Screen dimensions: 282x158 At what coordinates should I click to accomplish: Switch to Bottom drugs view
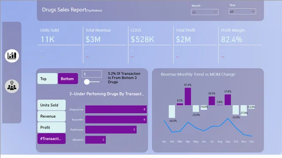point(68,79)
